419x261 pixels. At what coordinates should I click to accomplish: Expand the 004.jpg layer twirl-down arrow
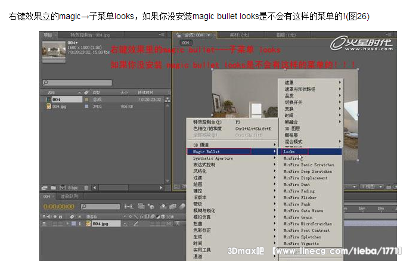pos(68,223)
